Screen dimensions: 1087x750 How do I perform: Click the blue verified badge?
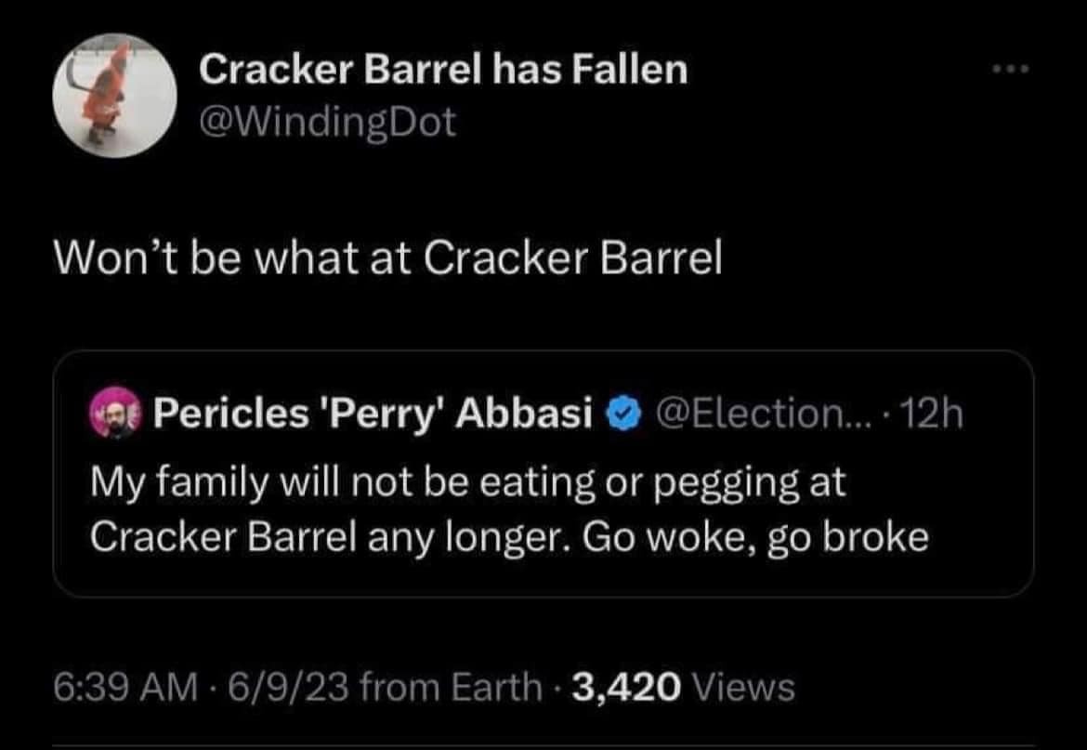pyautogui.click(x=624, y=412)
